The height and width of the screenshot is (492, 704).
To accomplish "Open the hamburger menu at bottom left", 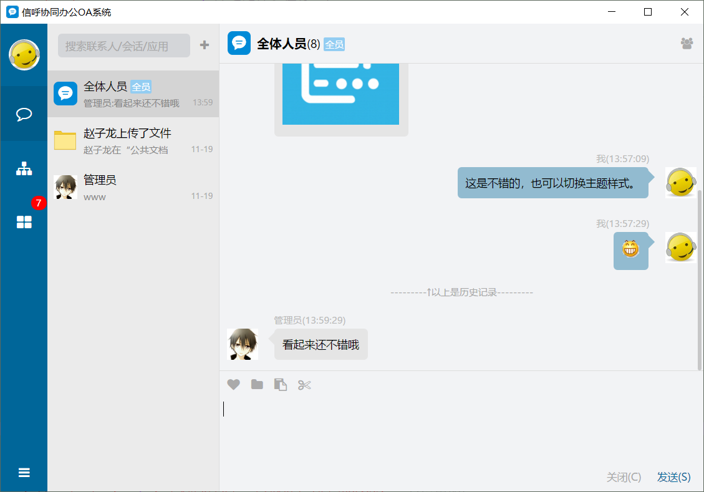I will pyautogui.click(x=24, y=473).
